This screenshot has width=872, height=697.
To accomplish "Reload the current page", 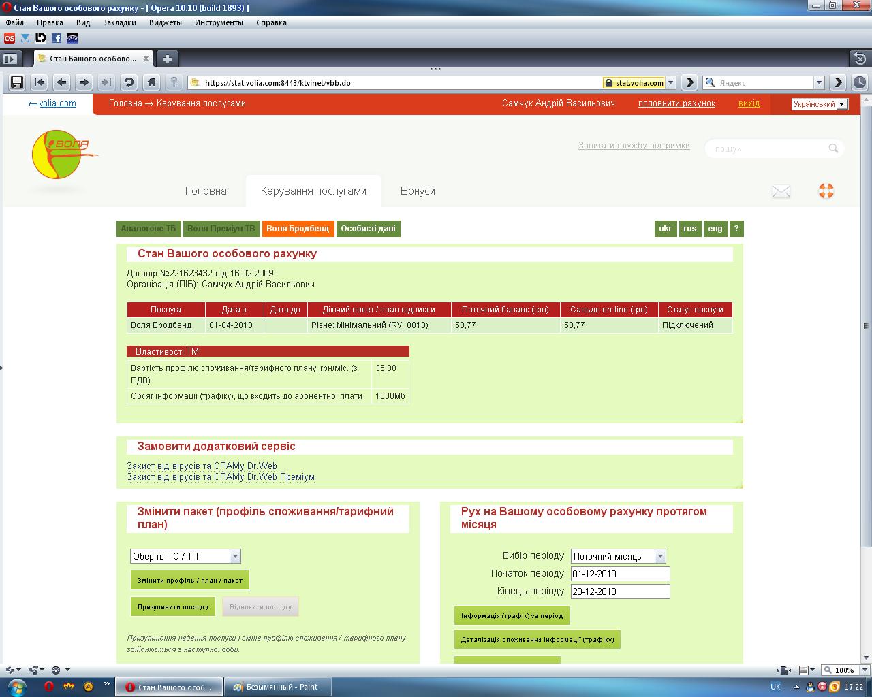I will click(x=129, y=82).
